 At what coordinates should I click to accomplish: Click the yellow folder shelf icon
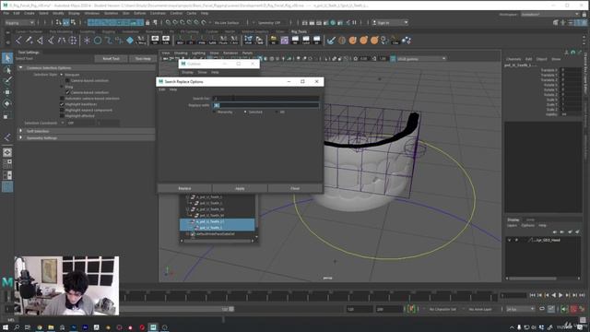(274, 40)
